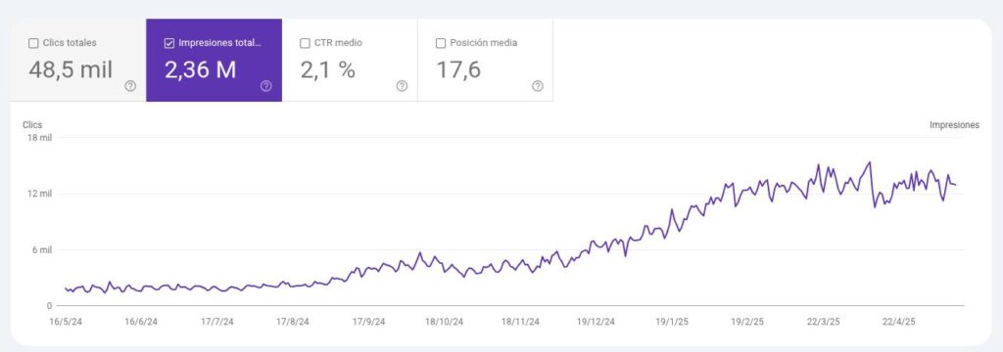Click the 17/9/24 date on chart axis

[x=368, y=322]
